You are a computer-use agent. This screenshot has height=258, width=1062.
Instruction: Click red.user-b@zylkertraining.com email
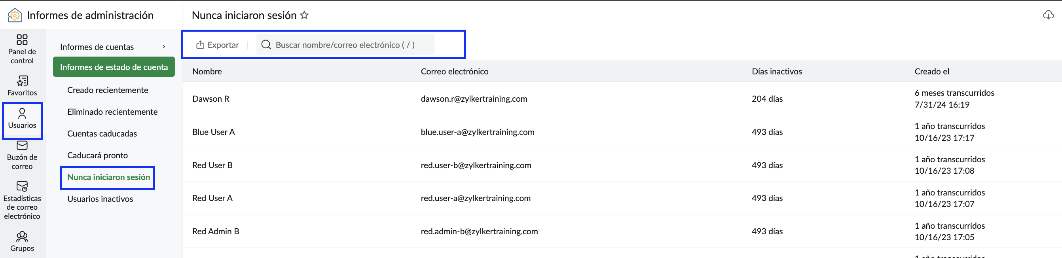pyautogui.click(x=476, y=165)
